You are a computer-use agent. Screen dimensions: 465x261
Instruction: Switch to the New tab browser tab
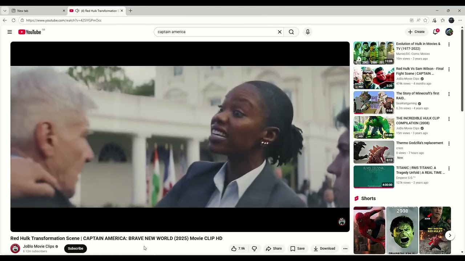click(38, 11)
